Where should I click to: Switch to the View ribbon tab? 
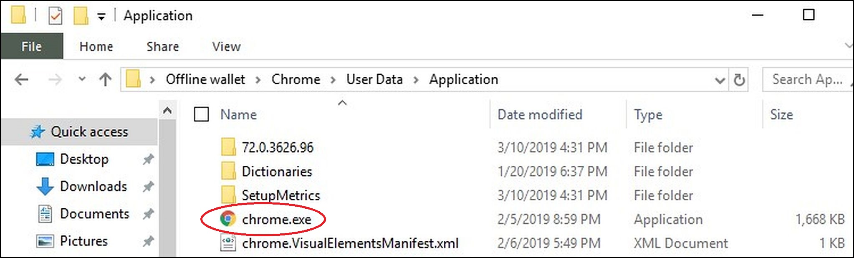[x=226, y=46]
